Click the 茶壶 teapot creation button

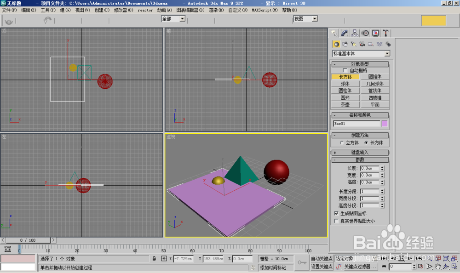tap(345, 105)
